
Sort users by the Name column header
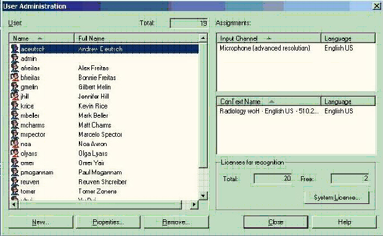pyautogui.click(x=41, y=38)
